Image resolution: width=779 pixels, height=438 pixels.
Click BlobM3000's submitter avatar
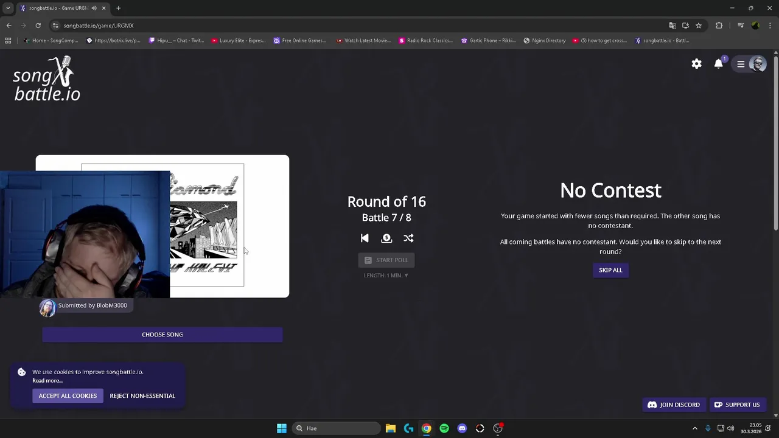47,308
